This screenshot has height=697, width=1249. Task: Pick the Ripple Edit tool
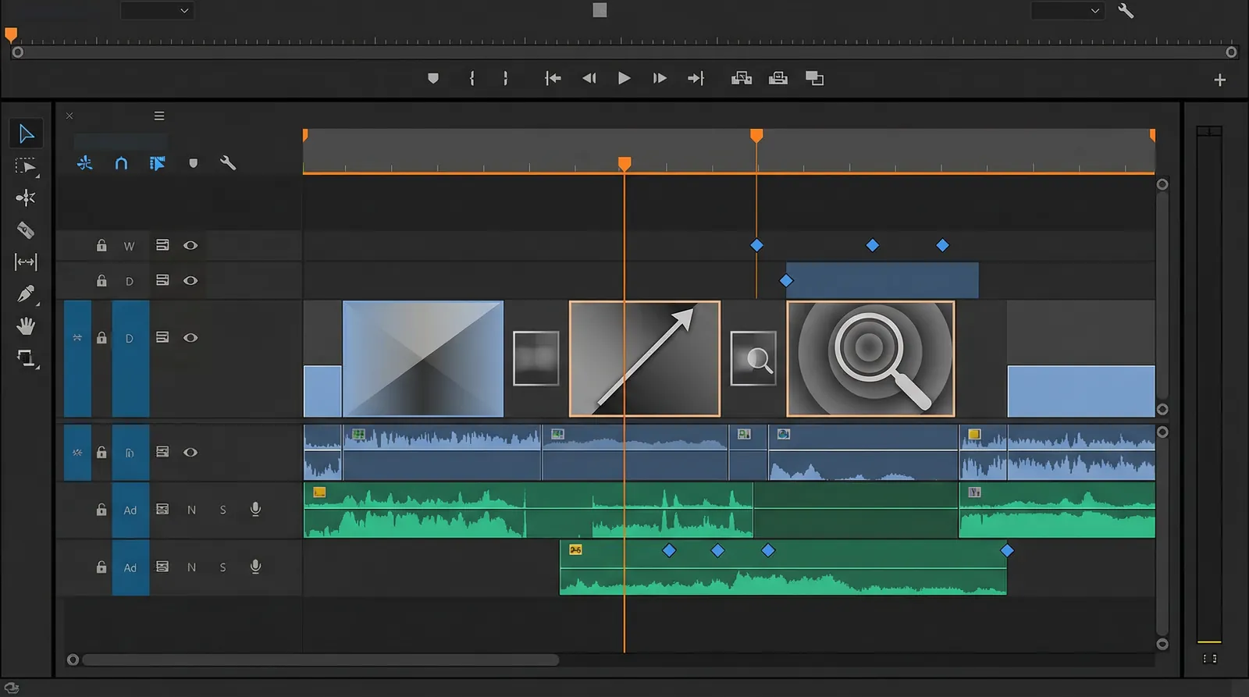26,198
